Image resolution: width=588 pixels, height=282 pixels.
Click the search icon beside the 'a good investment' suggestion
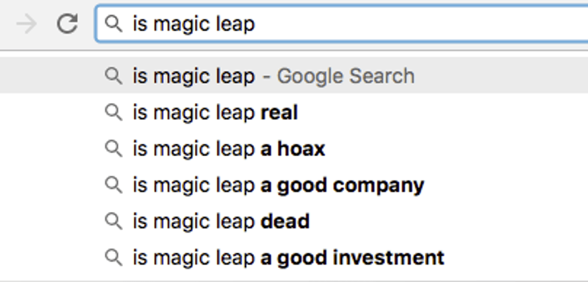[113, 257]
